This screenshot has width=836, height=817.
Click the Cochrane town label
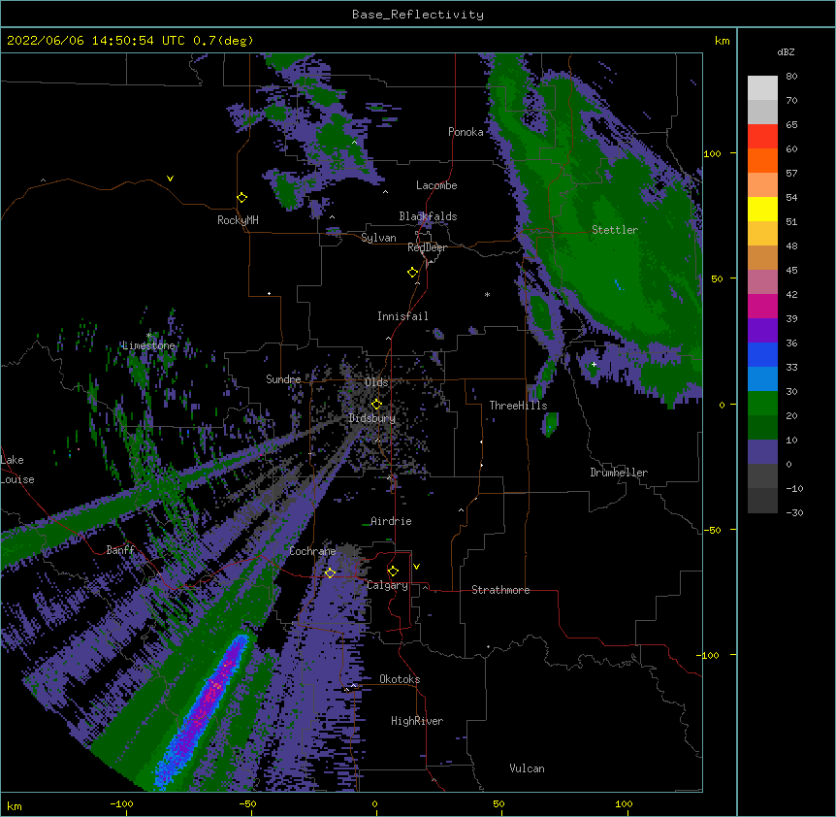pyautogui.click(x=312, y=551)
